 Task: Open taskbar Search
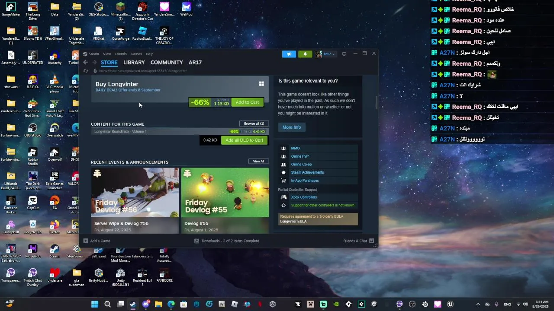(x=107, y=304)
